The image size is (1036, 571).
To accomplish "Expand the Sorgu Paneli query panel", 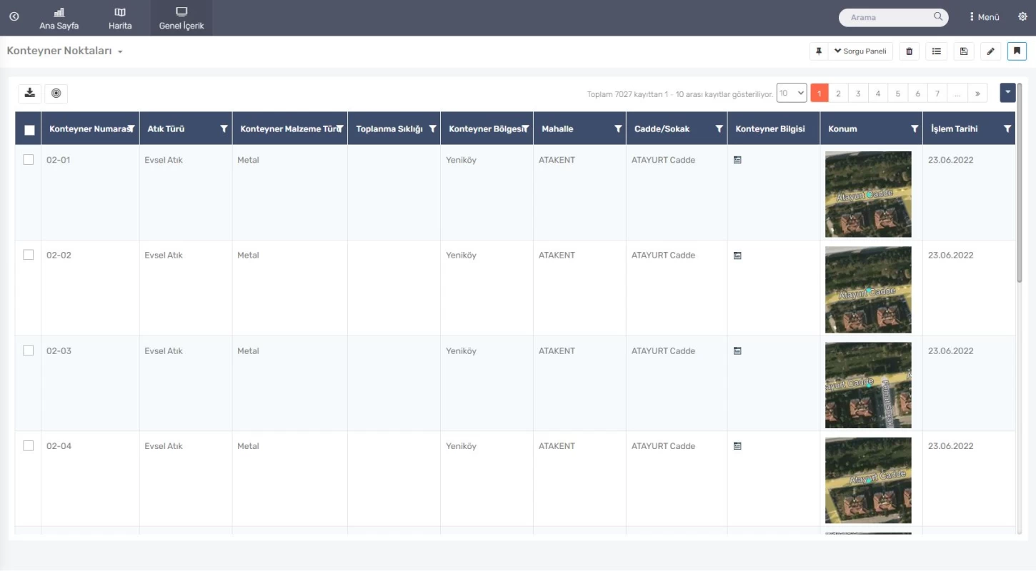I will 860,51.
